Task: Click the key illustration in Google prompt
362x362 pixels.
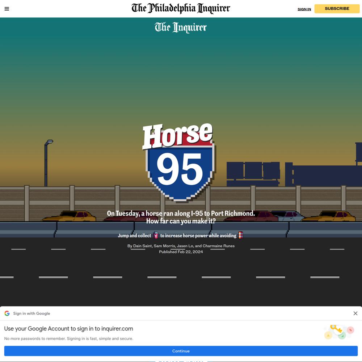Action: pyautogui.click(x=339, y=332)
